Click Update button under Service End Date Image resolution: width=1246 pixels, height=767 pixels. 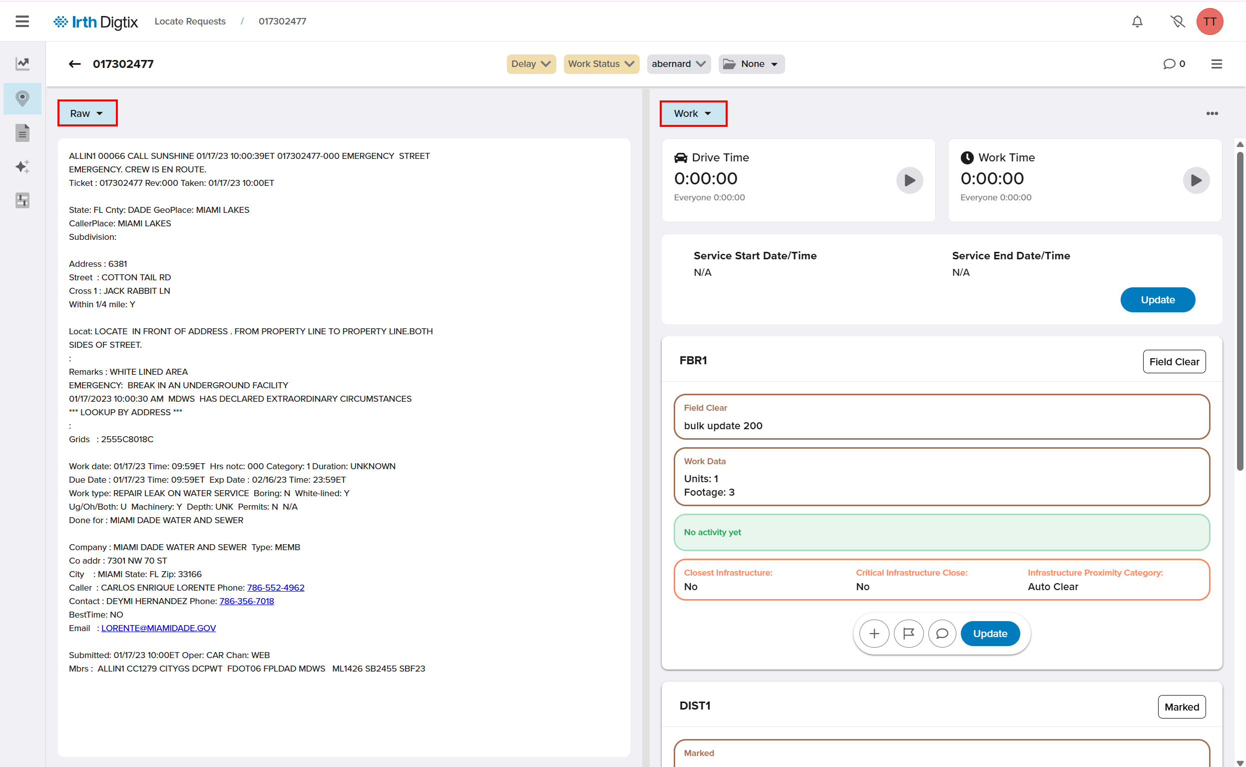[1157, 300]
